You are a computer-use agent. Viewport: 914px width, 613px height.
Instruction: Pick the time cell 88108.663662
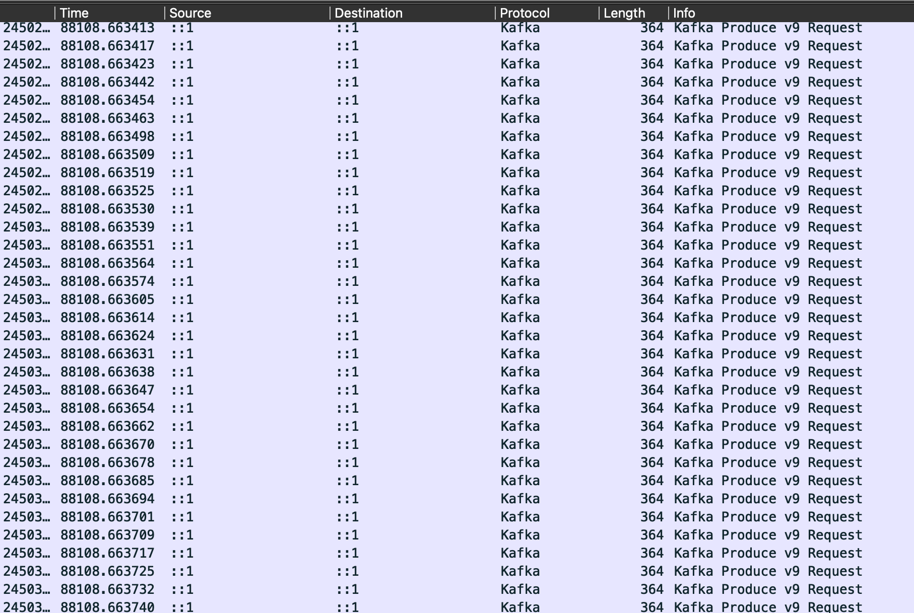[107, 426]
